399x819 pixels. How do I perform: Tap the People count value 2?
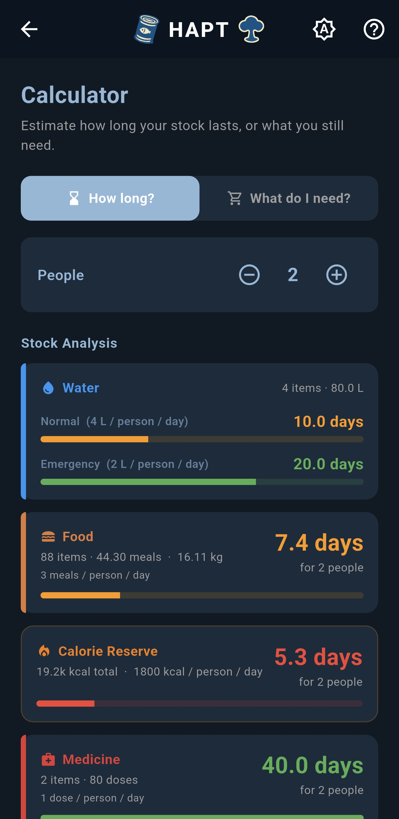coord(293,275)
